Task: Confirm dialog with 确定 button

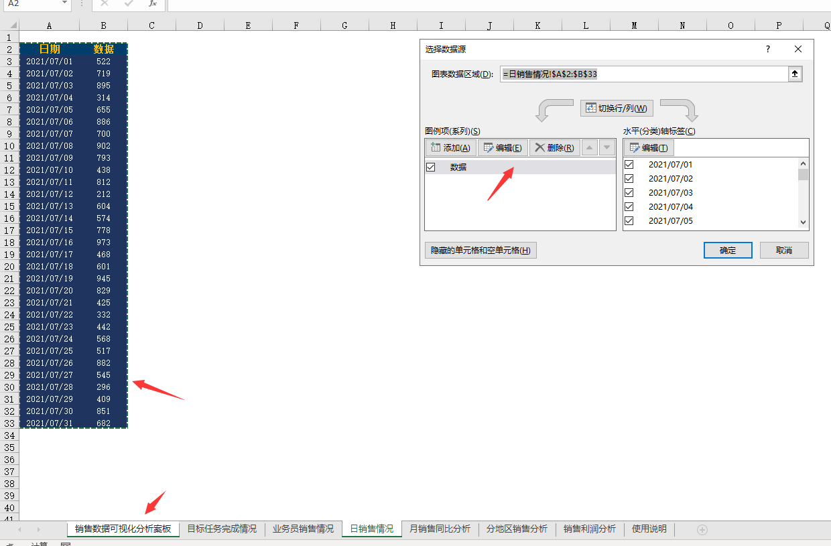Action: click(728, 251)
